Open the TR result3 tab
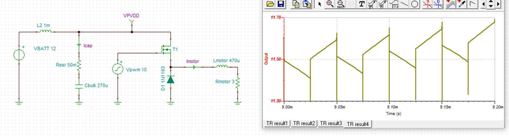This screenshot has height=137, width=509. [x=331, y=124]
